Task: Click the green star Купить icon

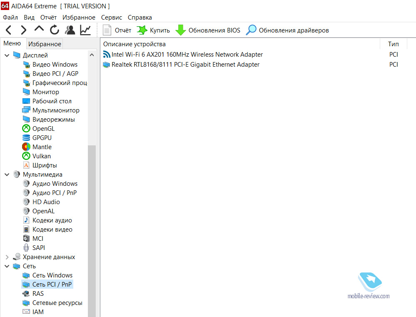Action: [x=142, y=30]
